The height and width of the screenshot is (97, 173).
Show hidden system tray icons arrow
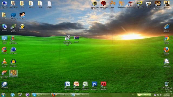click(152, 95)
